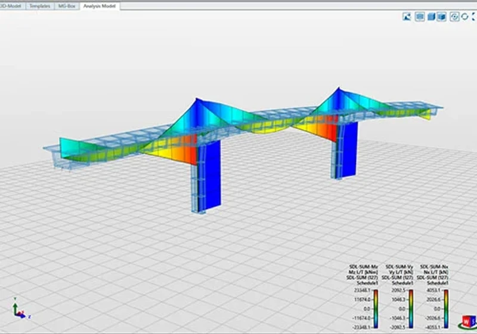Click the 2092.5 maximum value in Vy legend
This screenshot has width=477, height=334.
[398, 290]
